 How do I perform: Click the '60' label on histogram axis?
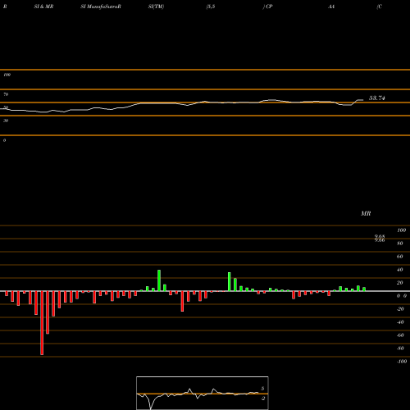[400, 257]
